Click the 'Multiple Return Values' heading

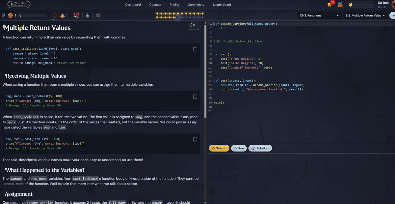pyautogui.click(x=36, y=28)
